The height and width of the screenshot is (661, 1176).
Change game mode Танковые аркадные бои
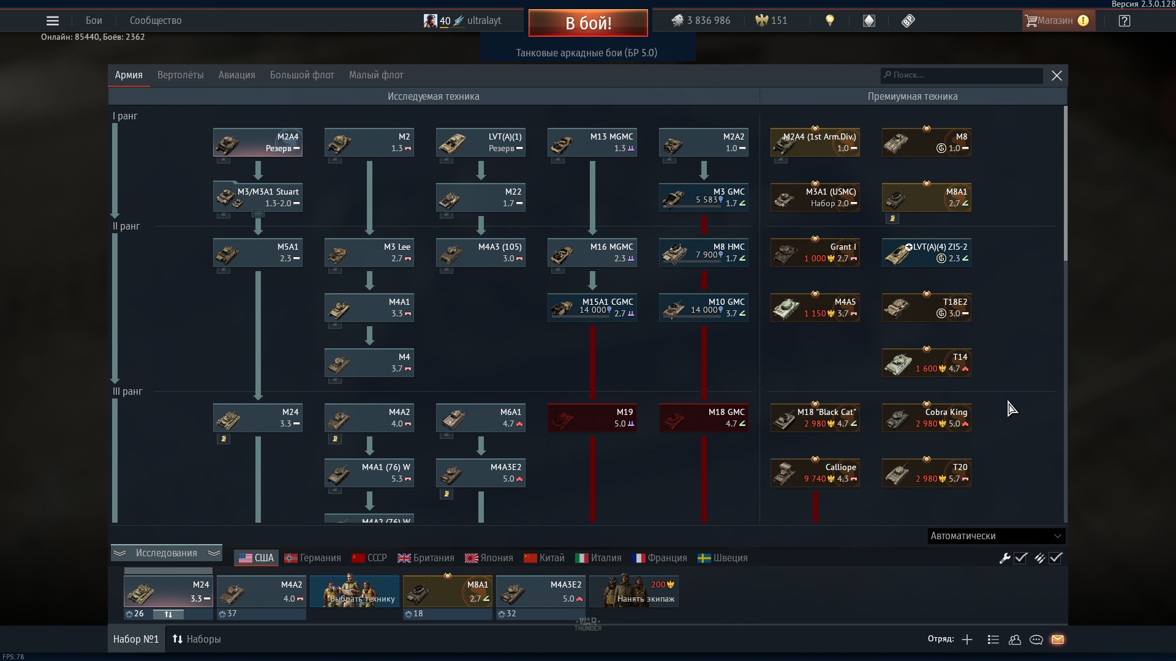(x=587, y=53)
